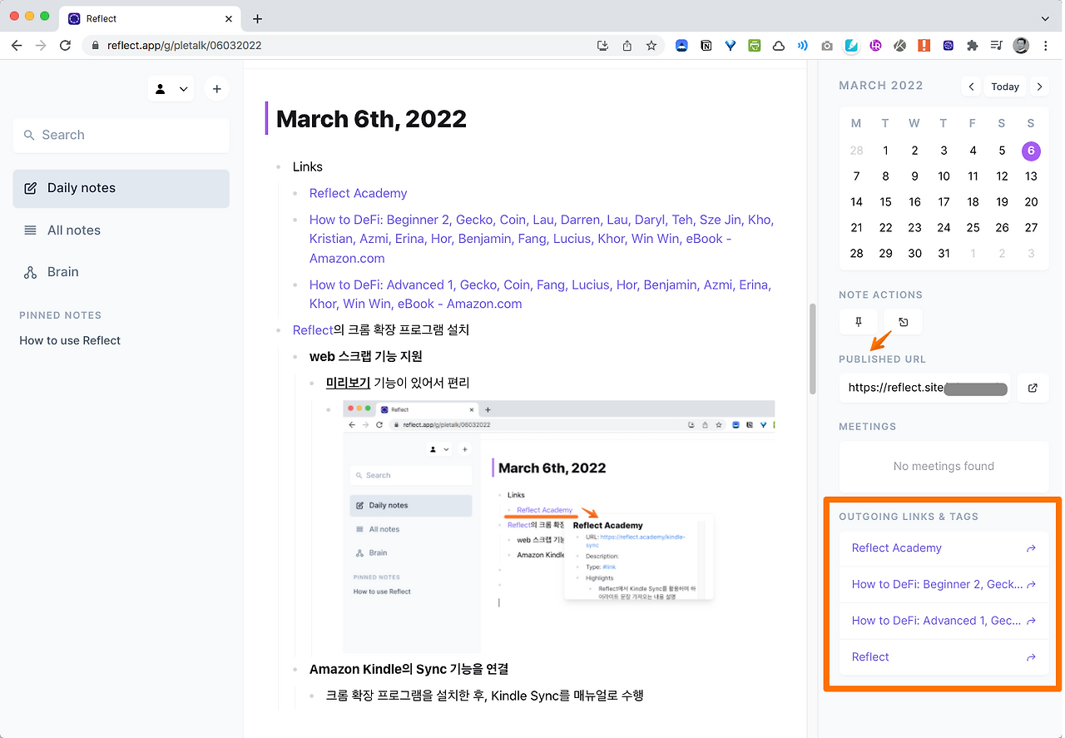This screenshot has height=738, width=1065.
Task: Go to All notes
Action: click(121, 230)
